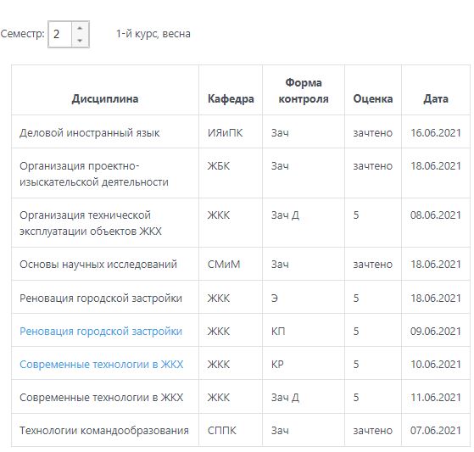Open the blue Современные технологии в ЖКХ link
The width and height of the screenshot is (474, 452).
pyautogui.click(x=101, y=365)
